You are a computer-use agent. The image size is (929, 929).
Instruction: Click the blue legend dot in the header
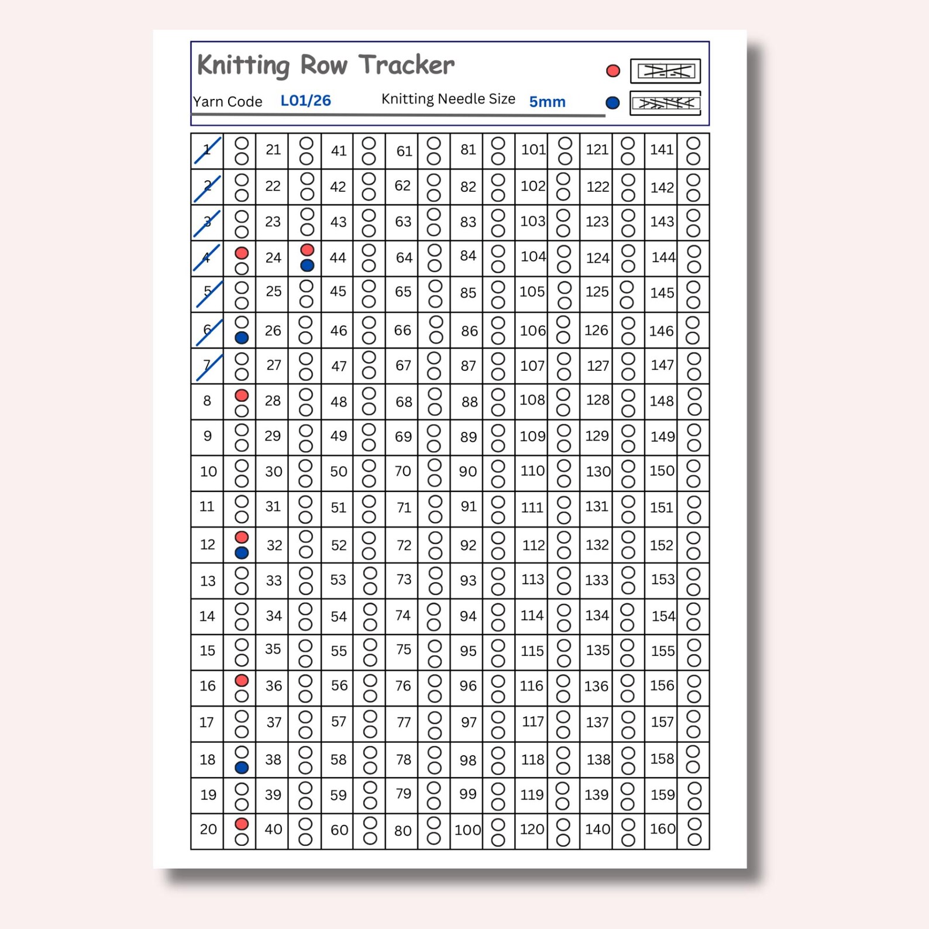click(x=613, y=103)
